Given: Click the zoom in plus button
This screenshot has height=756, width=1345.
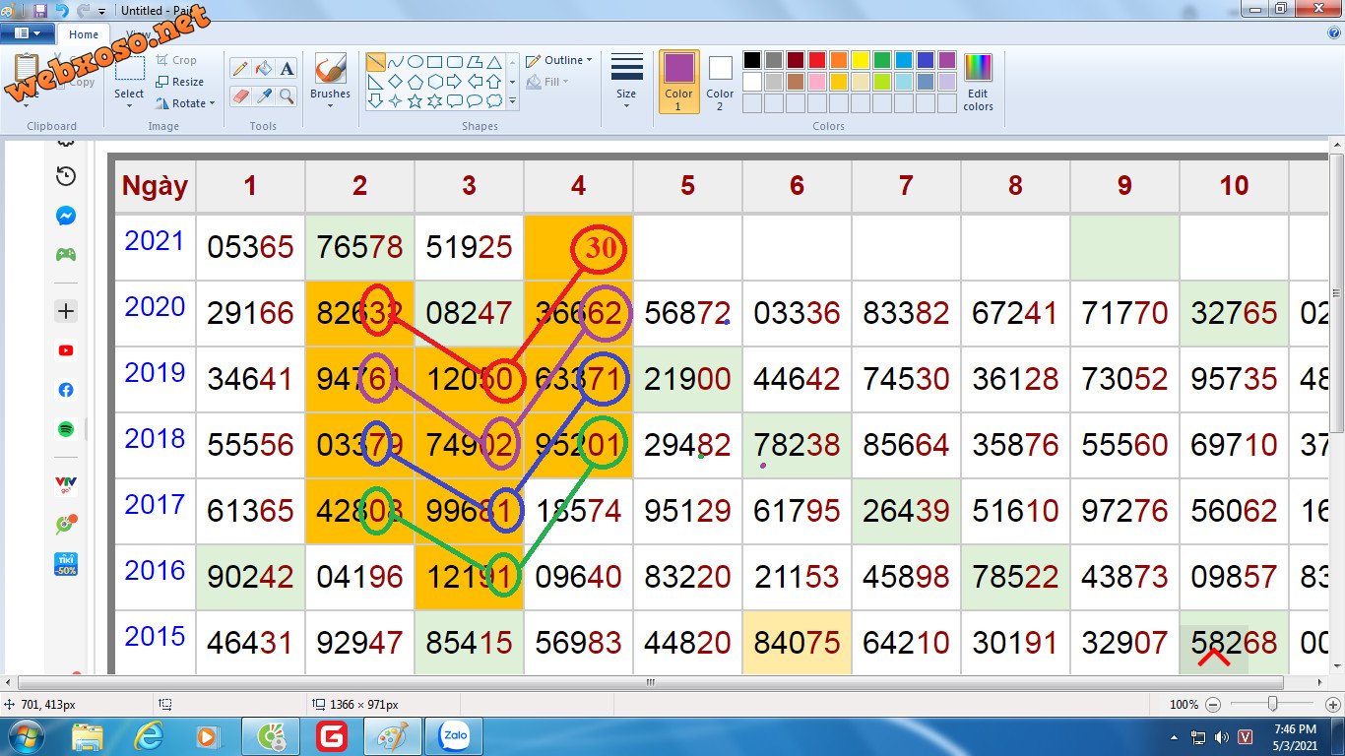Looking at the screenshot, I should pyautogui.click(x=1332, y=705).
